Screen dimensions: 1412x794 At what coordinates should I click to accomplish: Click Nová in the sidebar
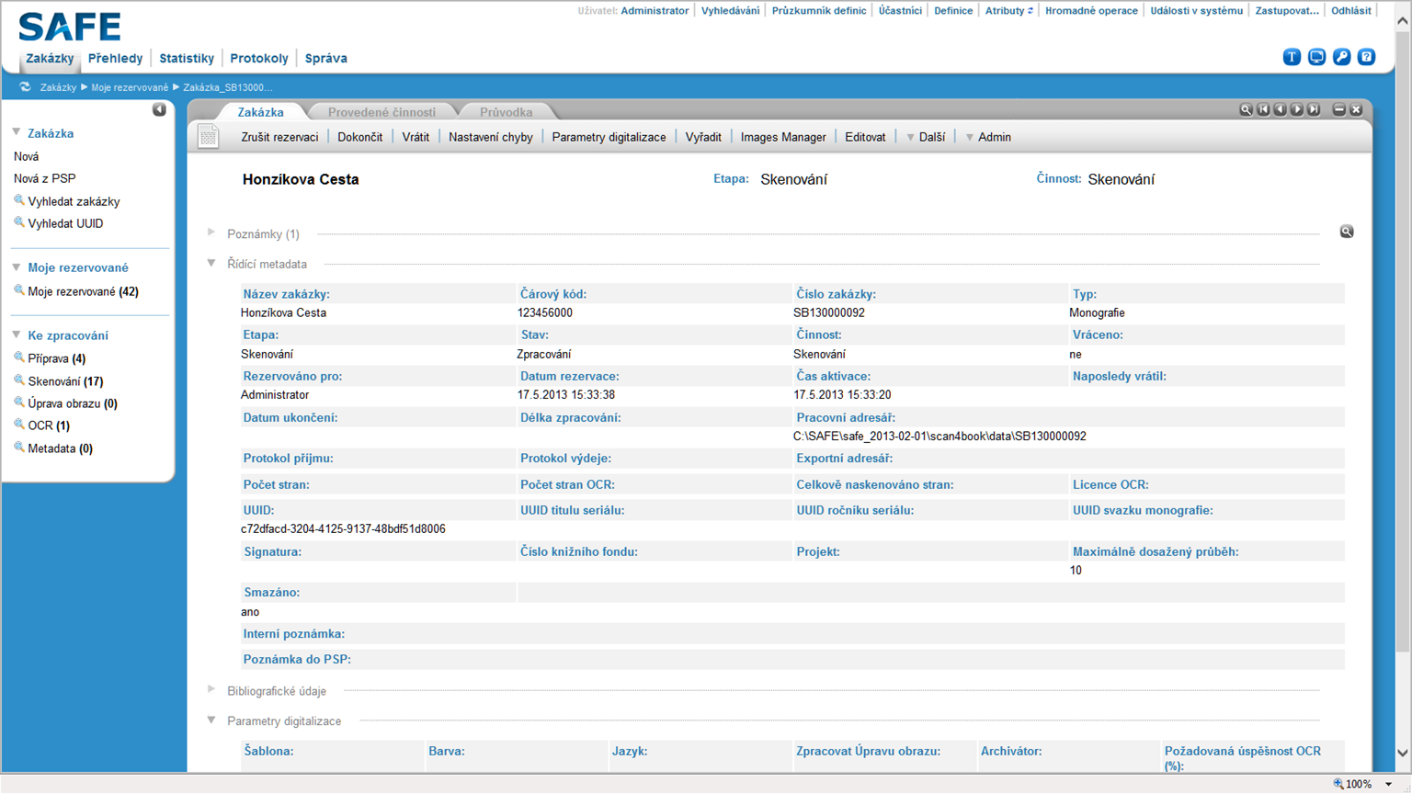(x=27, y=156)
